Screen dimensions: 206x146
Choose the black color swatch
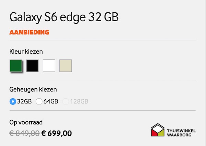click(x=33, y=65)
